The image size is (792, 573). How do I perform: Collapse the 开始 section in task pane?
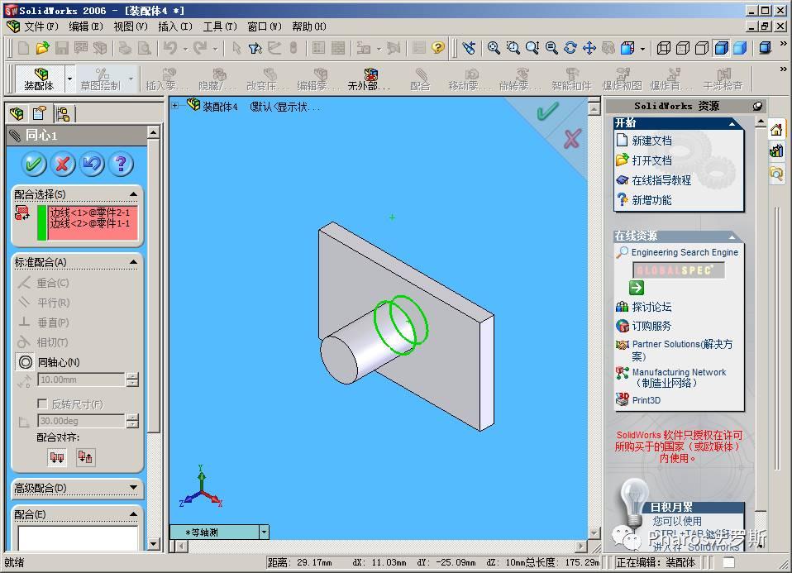732,122
